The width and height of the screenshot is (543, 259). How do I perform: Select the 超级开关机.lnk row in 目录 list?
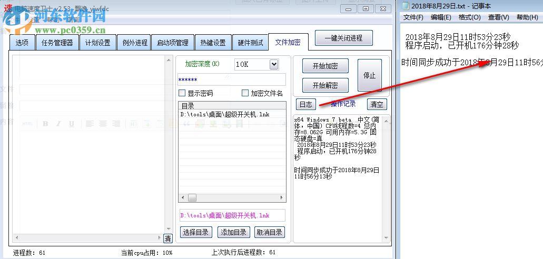232,114
